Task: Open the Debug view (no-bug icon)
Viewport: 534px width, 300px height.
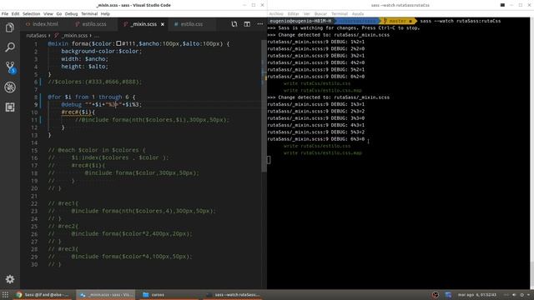Action: 10,87
